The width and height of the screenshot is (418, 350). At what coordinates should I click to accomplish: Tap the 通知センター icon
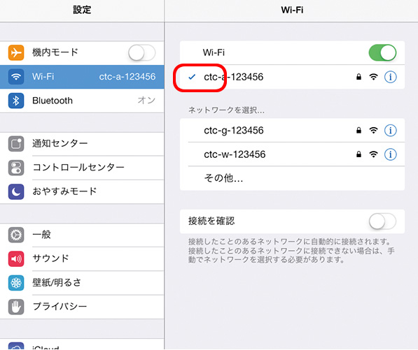click(x=16, y=144)
